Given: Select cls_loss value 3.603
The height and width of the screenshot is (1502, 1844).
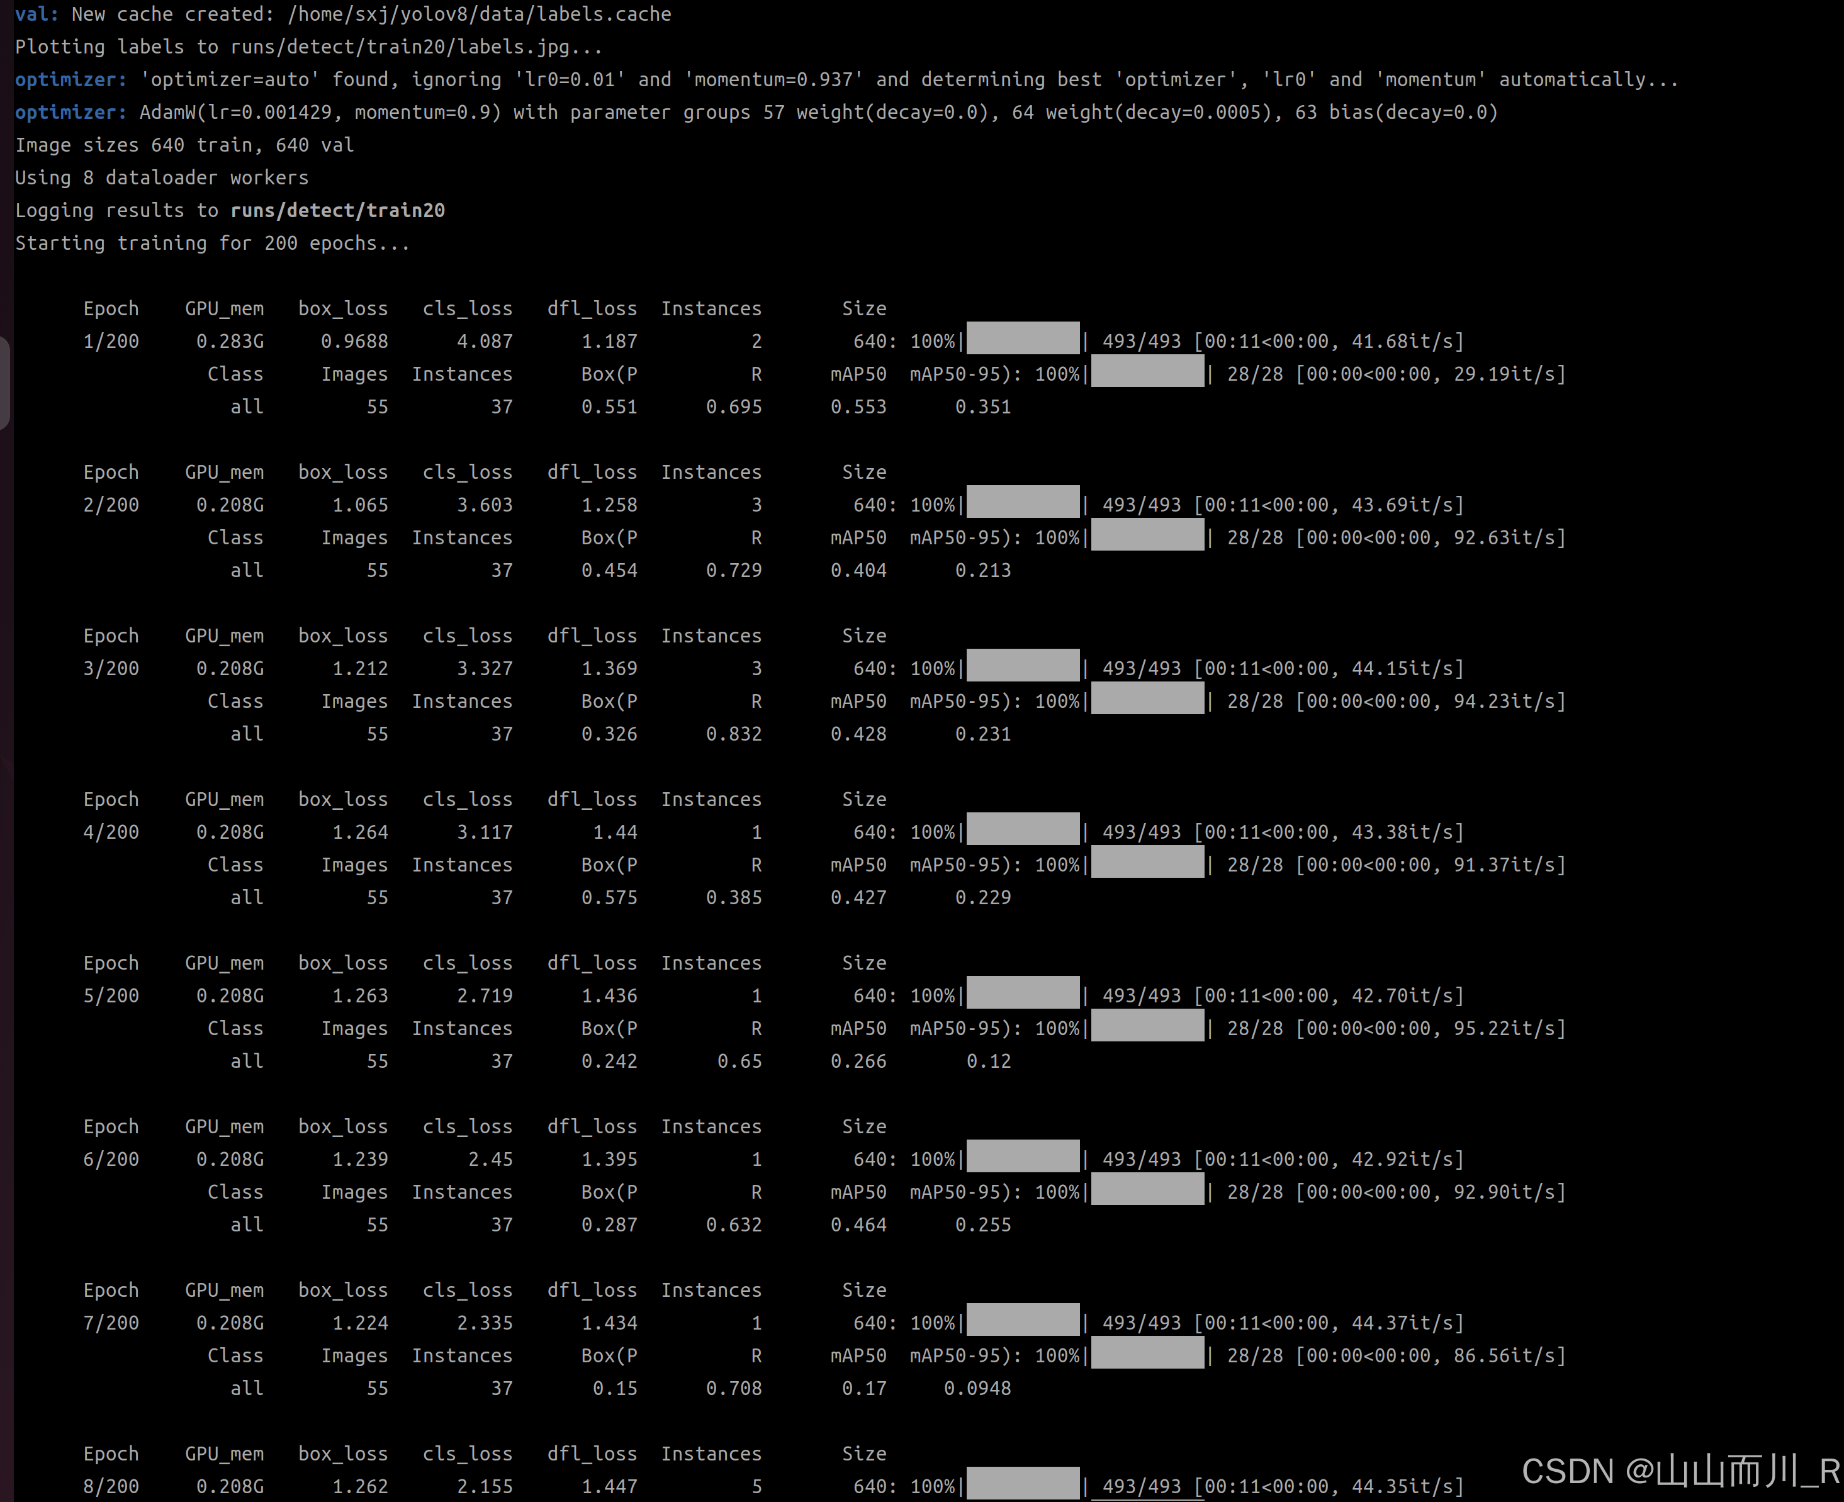Looking at the screenshot, I should point(485,505).
